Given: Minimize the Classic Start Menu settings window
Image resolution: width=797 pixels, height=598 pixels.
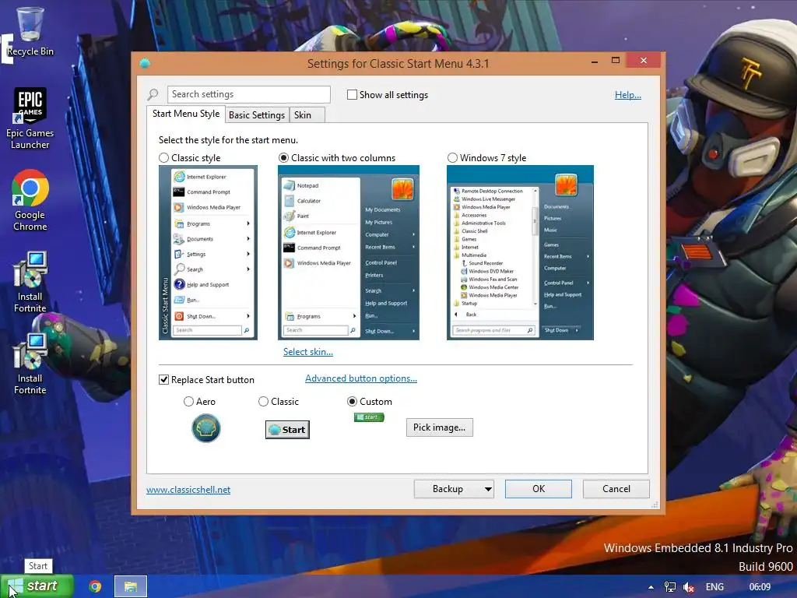Looking at the screenshot, I should click(594, 61).
